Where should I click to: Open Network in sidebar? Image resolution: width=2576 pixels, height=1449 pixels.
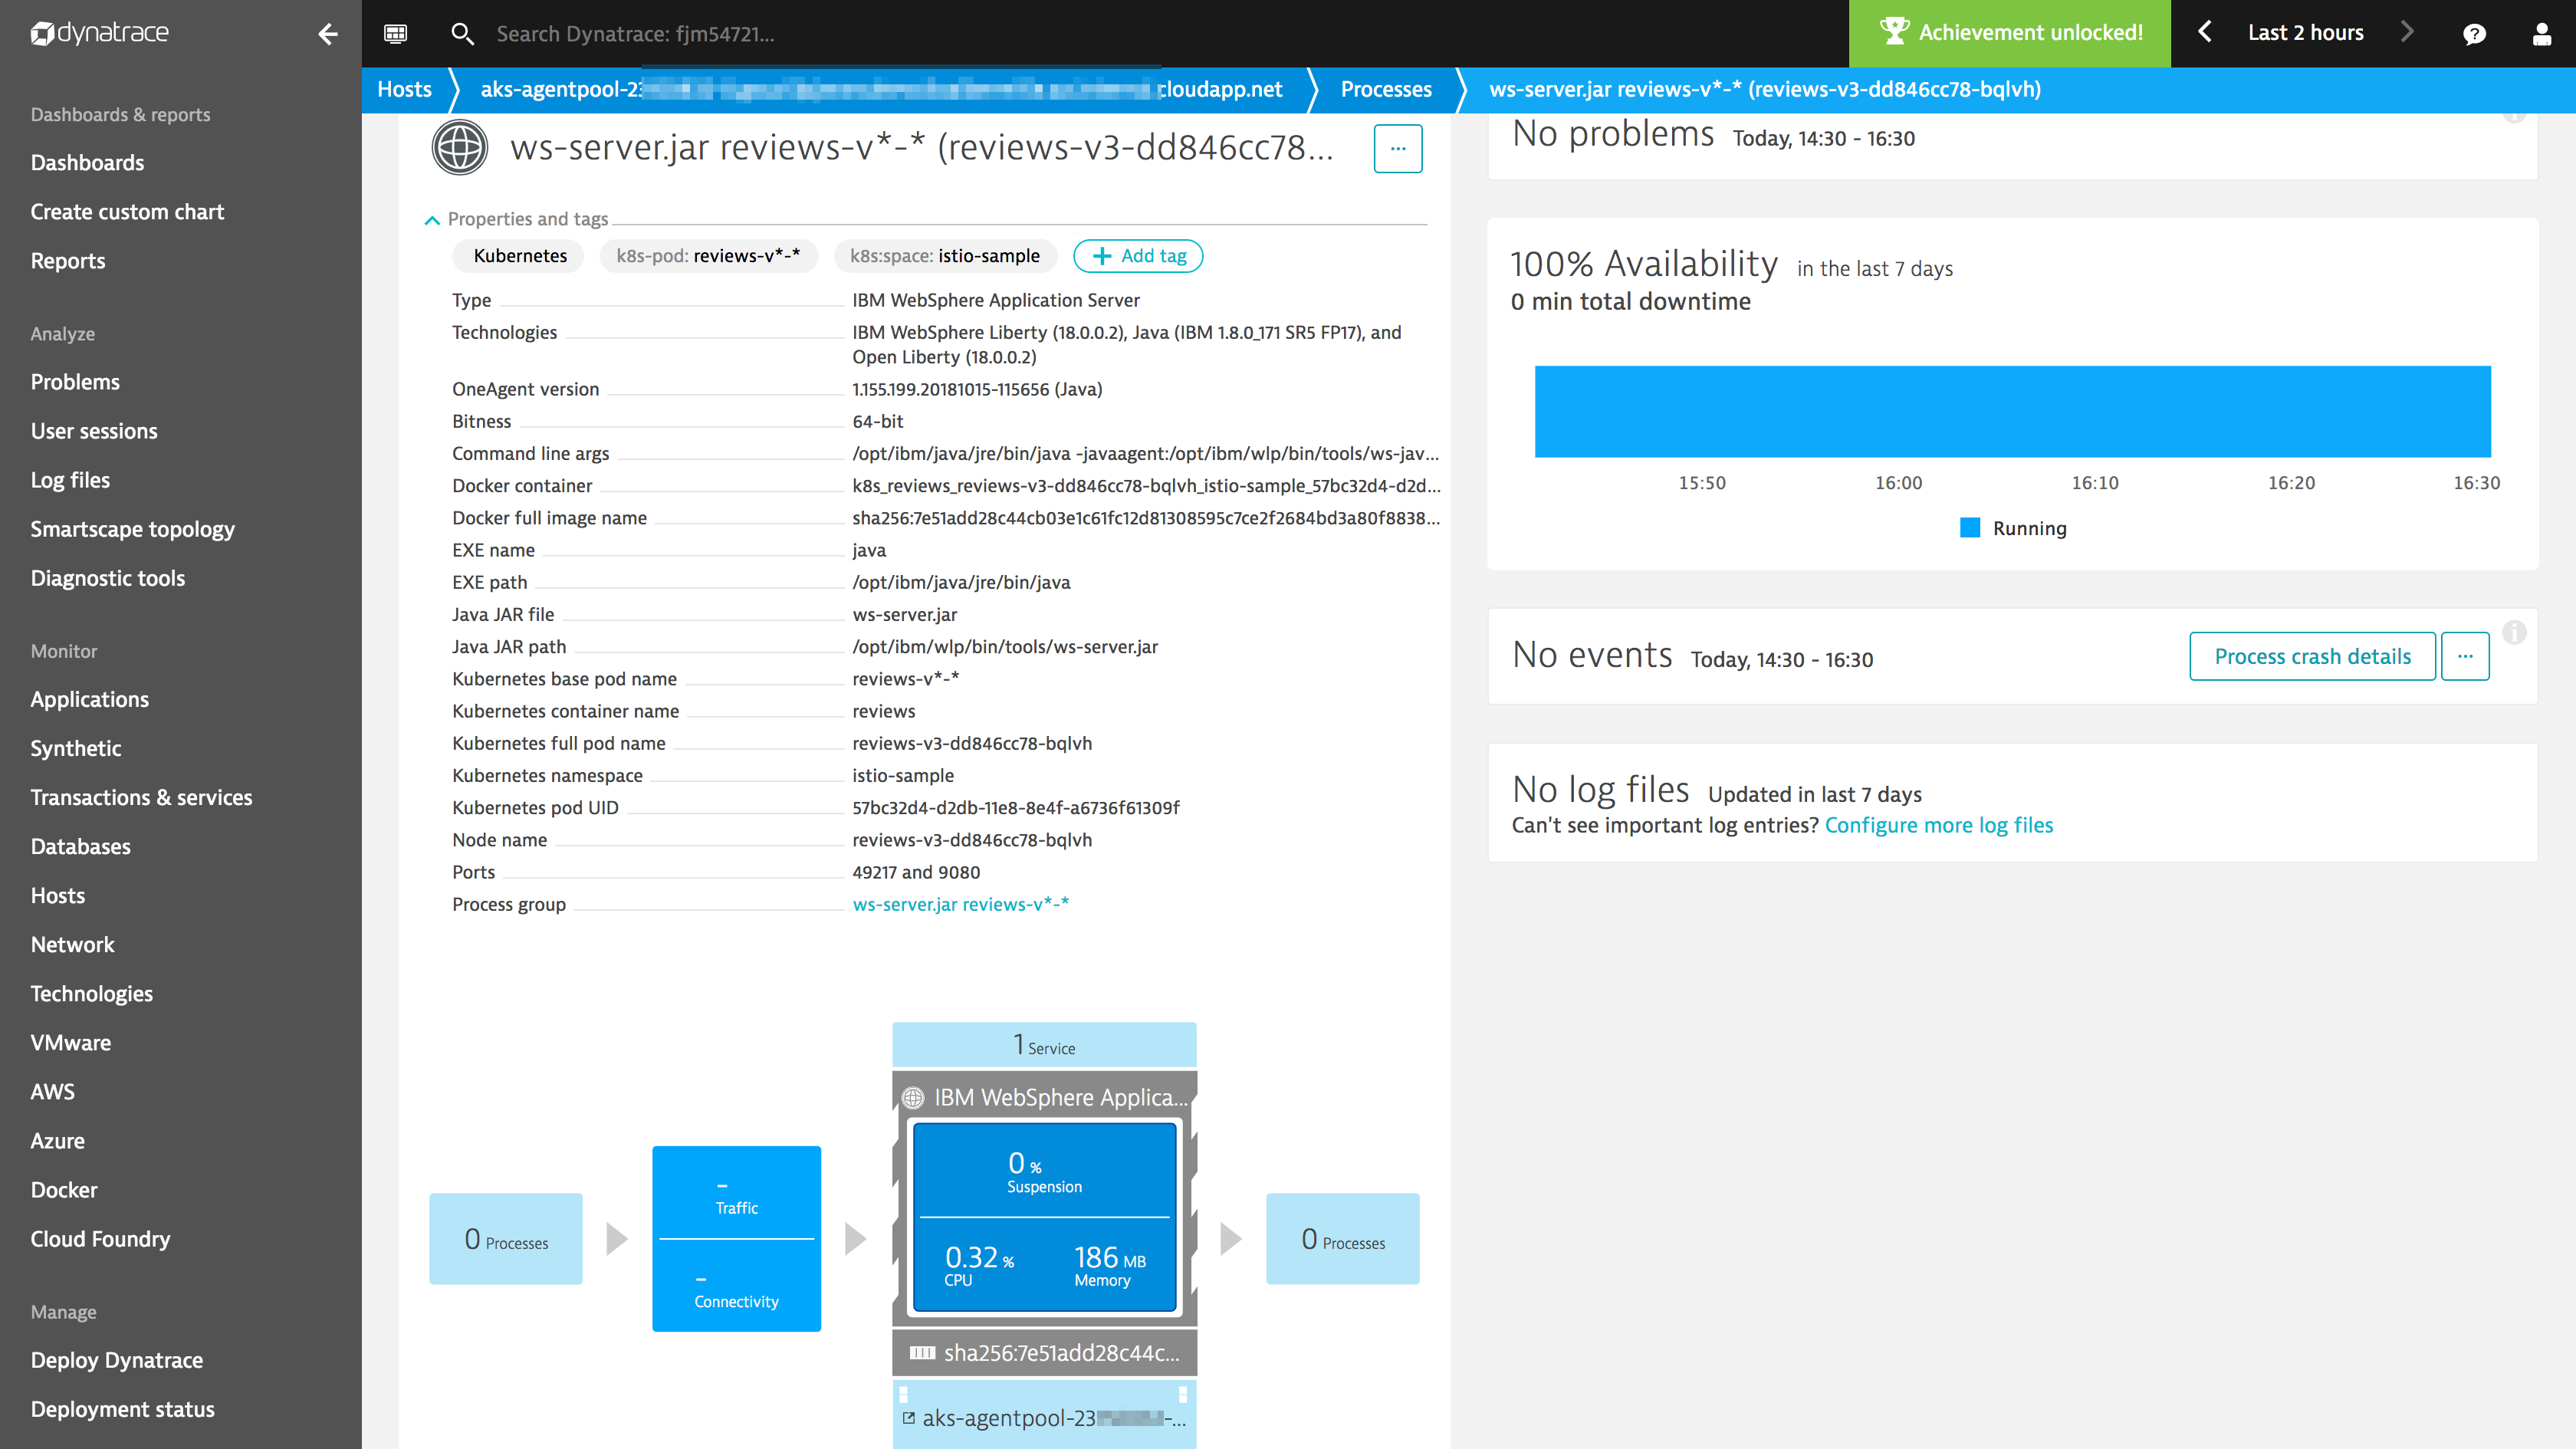click(x=72, y=944)
